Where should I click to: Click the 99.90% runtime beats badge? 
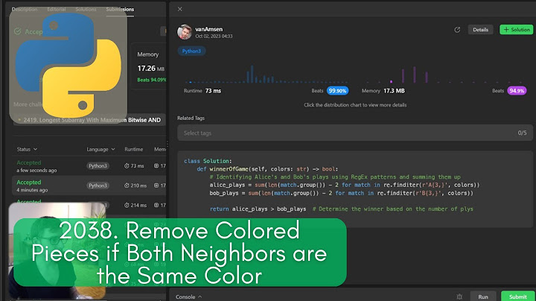click(x=337, y=91)
